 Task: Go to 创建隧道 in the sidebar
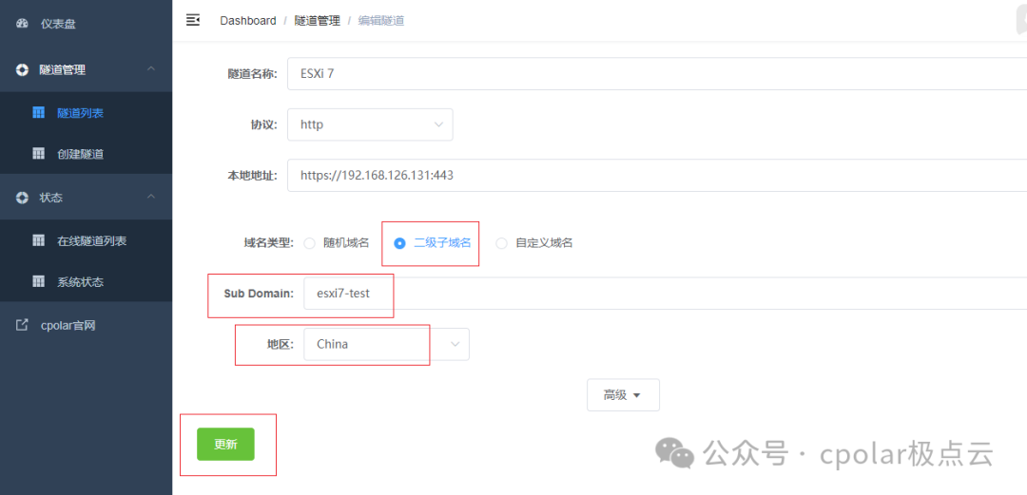pos(86,154)
